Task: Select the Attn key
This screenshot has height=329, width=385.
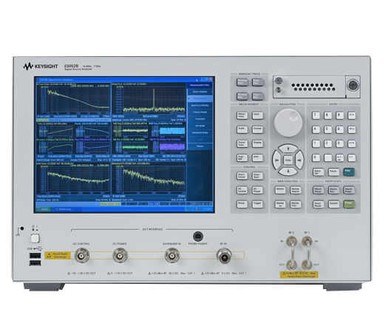Action: [x=258, y=157]
